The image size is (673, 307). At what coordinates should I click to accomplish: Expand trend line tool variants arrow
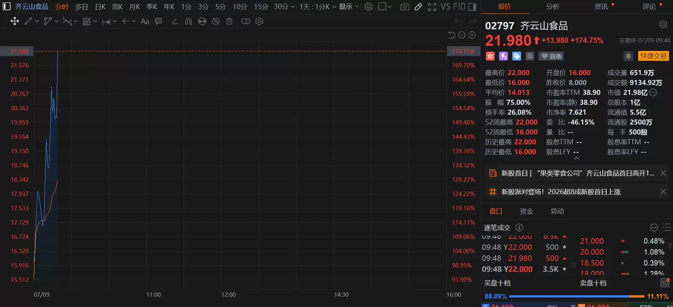37,21
